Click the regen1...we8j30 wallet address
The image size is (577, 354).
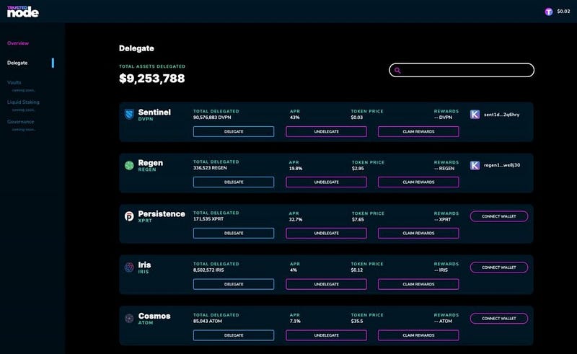click(x=502, y=165)
